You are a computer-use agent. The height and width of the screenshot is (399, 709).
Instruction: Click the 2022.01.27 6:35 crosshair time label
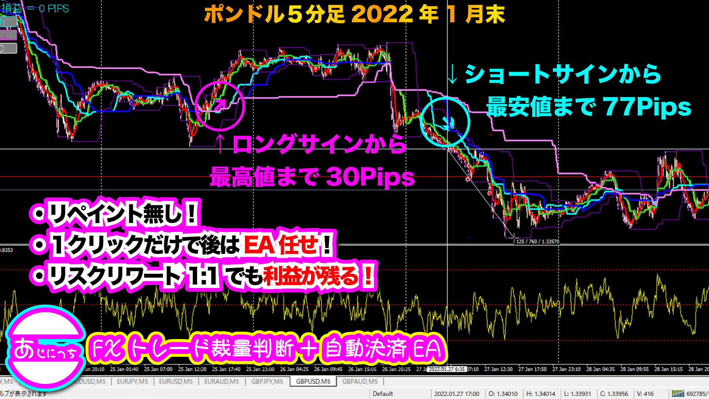coord(447,369)
